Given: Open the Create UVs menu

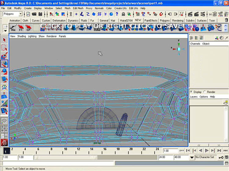Looking at the screenshot, I should pos(120,8).
